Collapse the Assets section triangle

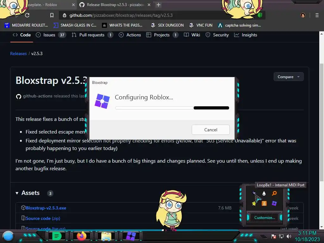click(17, 193)
